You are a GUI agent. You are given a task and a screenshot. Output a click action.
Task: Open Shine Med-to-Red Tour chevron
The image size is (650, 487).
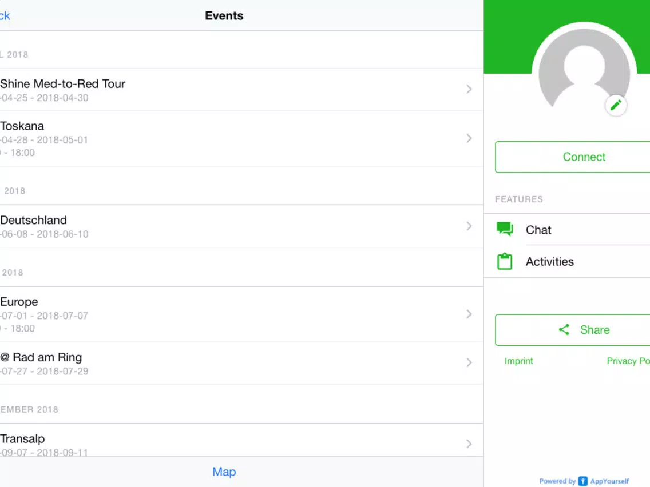tap(469, 89)
